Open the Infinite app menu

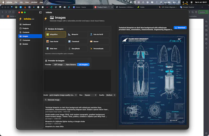pos(9,2)
